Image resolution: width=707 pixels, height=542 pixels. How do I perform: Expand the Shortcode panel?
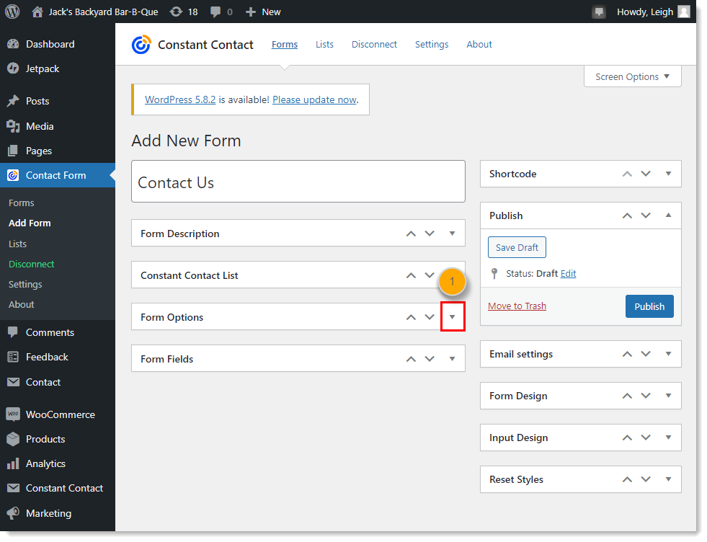[x=669, y=174]
